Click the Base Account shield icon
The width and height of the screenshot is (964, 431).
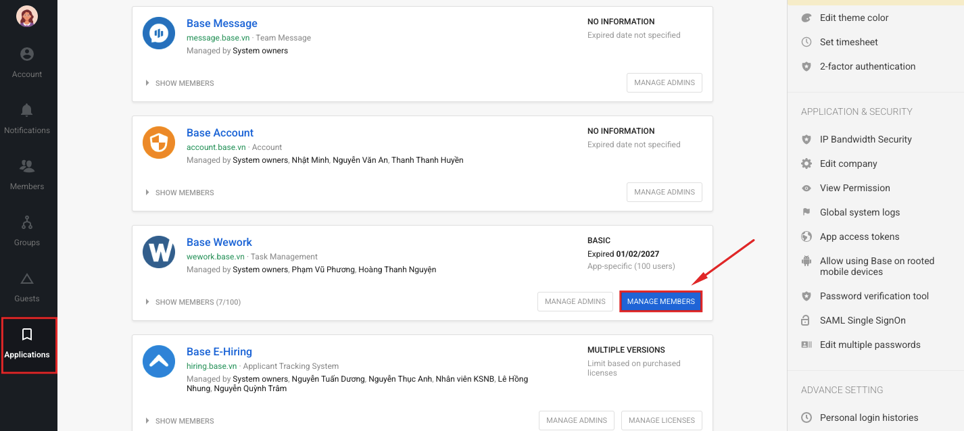click(x=159, y=143)
